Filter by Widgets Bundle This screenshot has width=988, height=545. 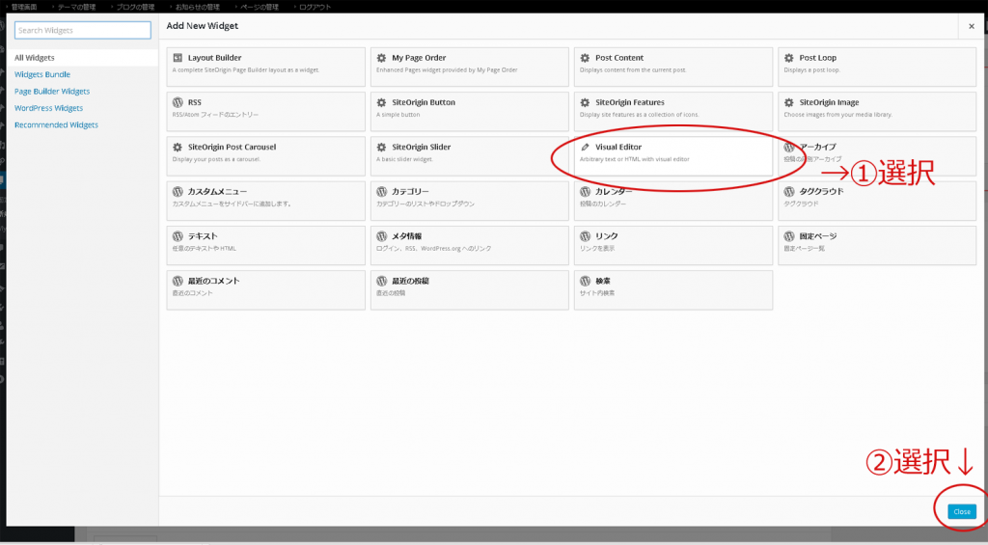click(x=42, y=74)
